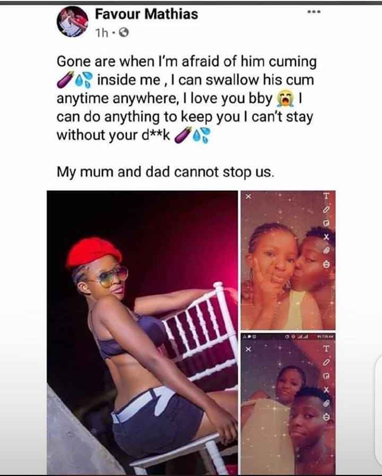Screen dimensions: 382x476
Task: Select the pencil draw tool in lower snap
Action: pos(326,362)
